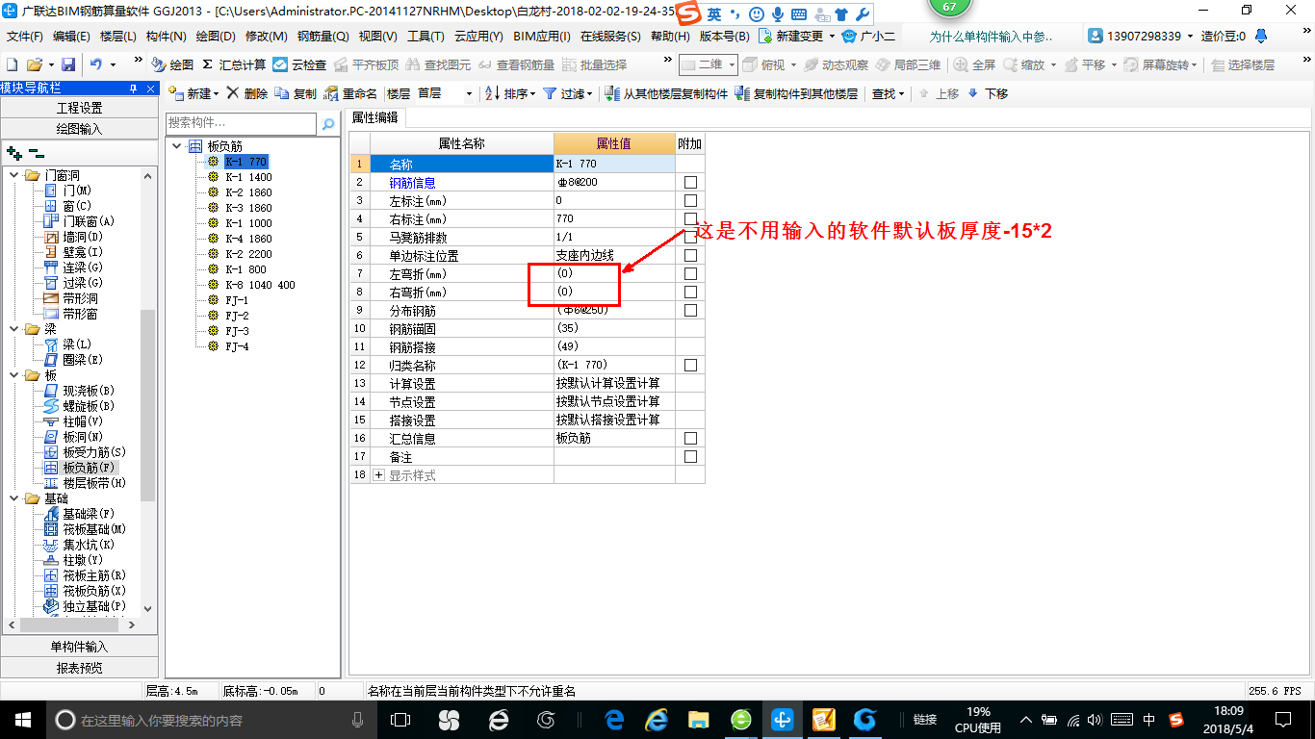Viewport: 1315px width, 739px height.
Task: Click the 单构件输入 panel button
Action: (x=79, y=647)
